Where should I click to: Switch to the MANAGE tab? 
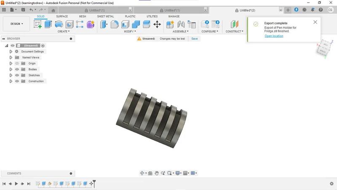click(174, 16)
